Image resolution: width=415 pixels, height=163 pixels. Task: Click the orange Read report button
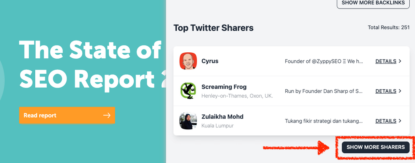tap(67, 116)
